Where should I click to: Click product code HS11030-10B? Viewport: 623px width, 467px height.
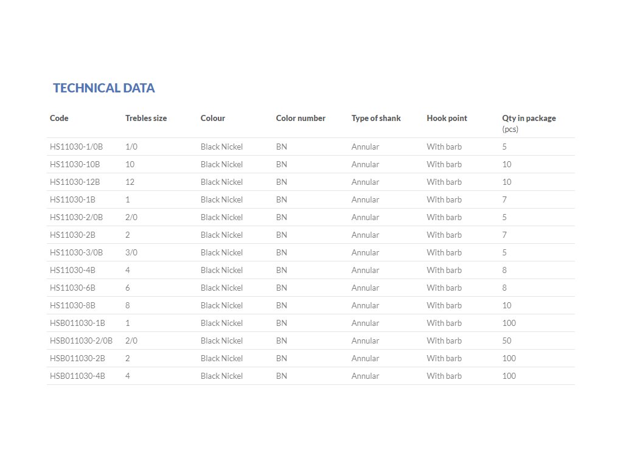[x=75, y=165]
